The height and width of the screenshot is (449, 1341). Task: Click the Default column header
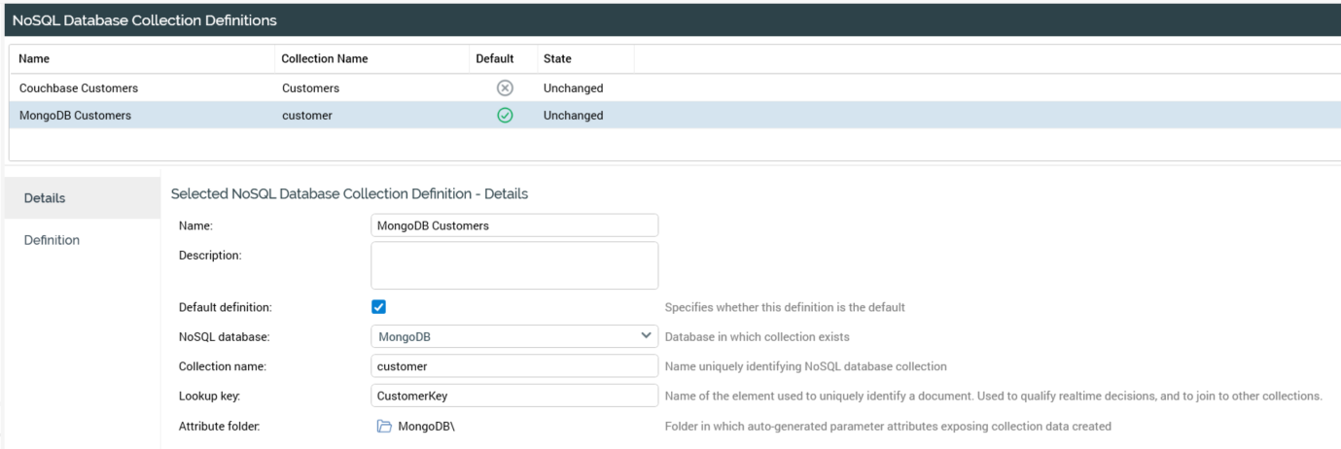pos(494,59)
